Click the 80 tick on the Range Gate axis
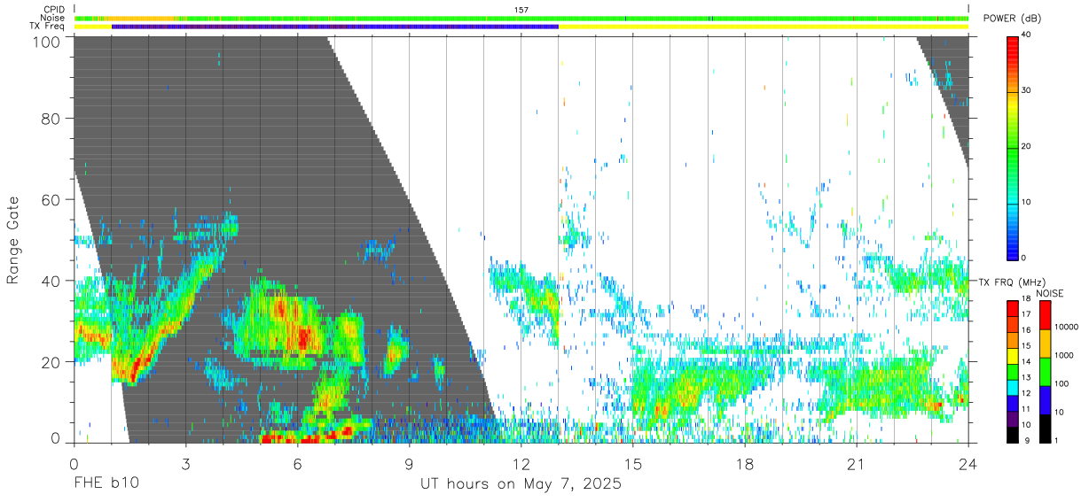1089x502 pixels. 51,119
